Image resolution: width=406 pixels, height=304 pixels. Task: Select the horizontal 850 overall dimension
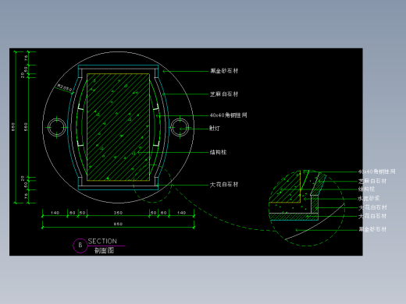coord(118,224)
